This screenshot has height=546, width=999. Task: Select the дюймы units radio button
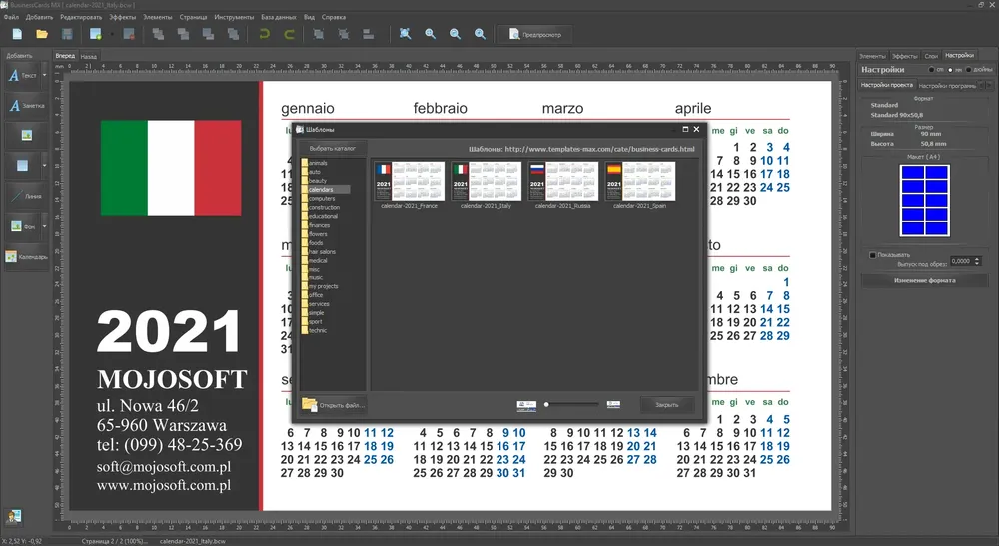[968, 69]
